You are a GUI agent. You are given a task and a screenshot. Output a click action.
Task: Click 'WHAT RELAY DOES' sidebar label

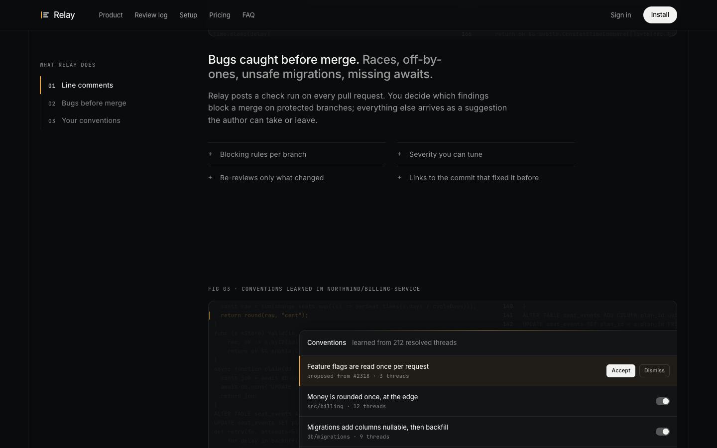coord(68,65)
